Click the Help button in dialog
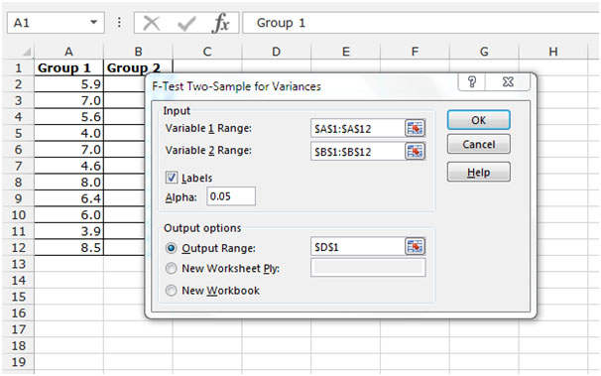The height and width of the screenshot is (376, 601). pos(479,172)
